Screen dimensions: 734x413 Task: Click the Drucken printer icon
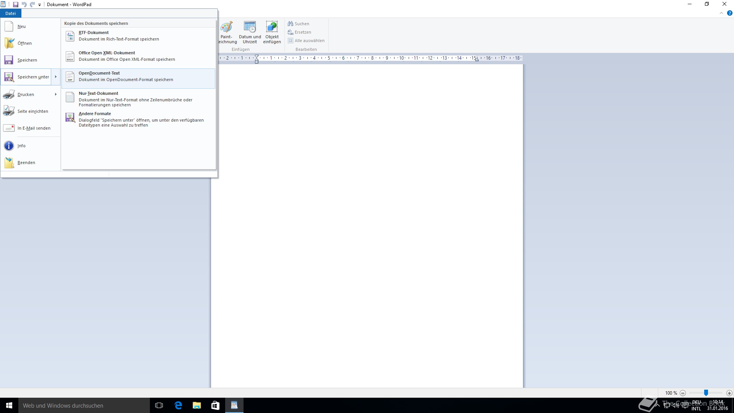pyautogui.click(x=9, y=94)
